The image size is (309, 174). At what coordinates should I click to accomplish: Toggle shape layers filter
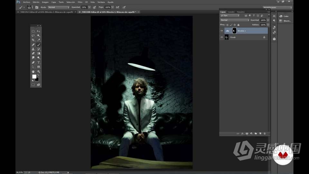(x=258, y=15)
